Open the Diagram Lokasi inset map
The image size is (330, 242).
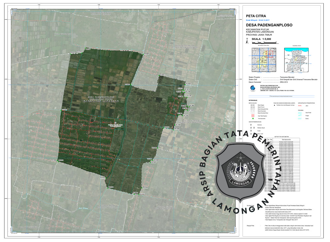coord(299,59)
